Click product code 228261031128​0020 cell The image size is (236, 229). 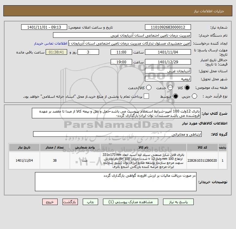click(x=202, y=160)
